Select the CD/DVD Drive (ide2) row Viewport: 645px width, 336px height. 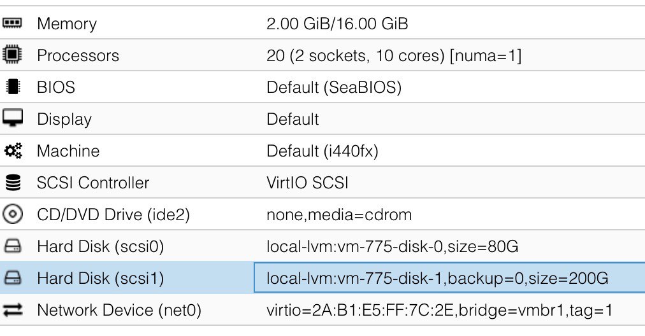[322, 214]
